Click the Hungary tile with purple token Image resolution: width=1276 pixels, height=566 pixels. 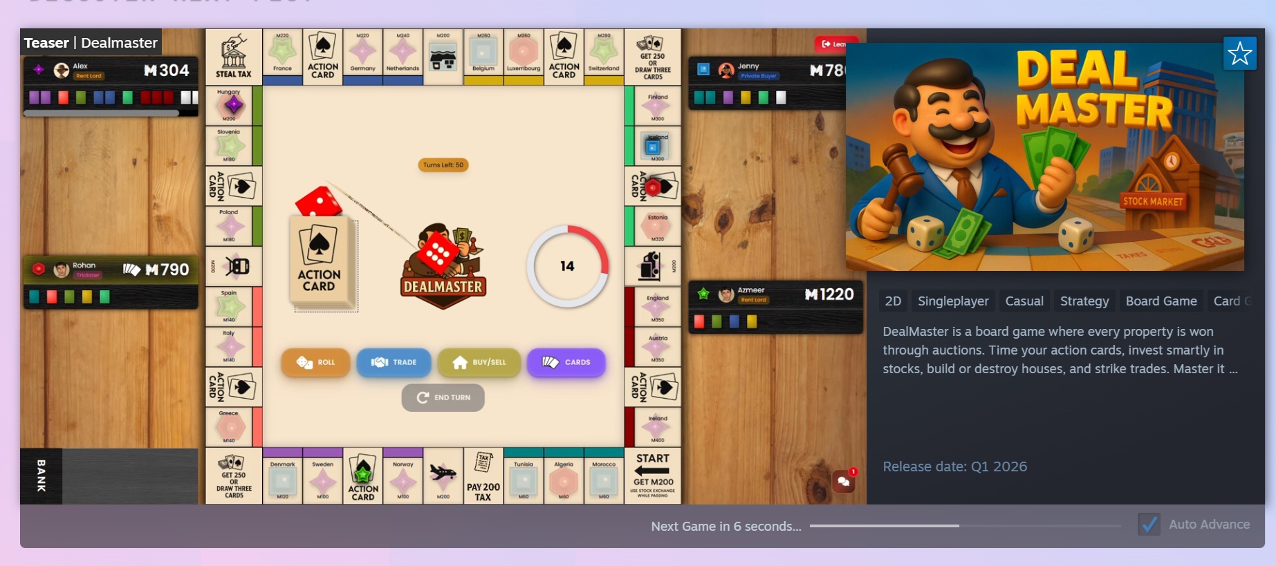[x=234, y=106]
